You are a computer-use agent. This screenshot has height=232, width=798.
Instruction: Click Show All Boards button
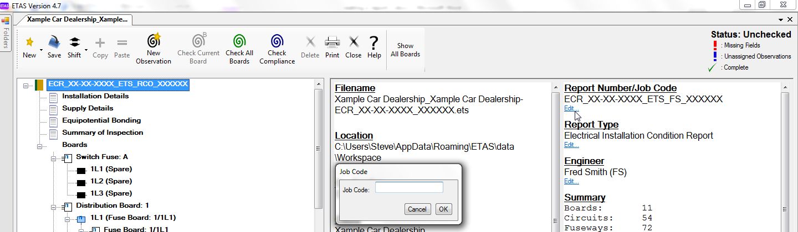(406, 50)
